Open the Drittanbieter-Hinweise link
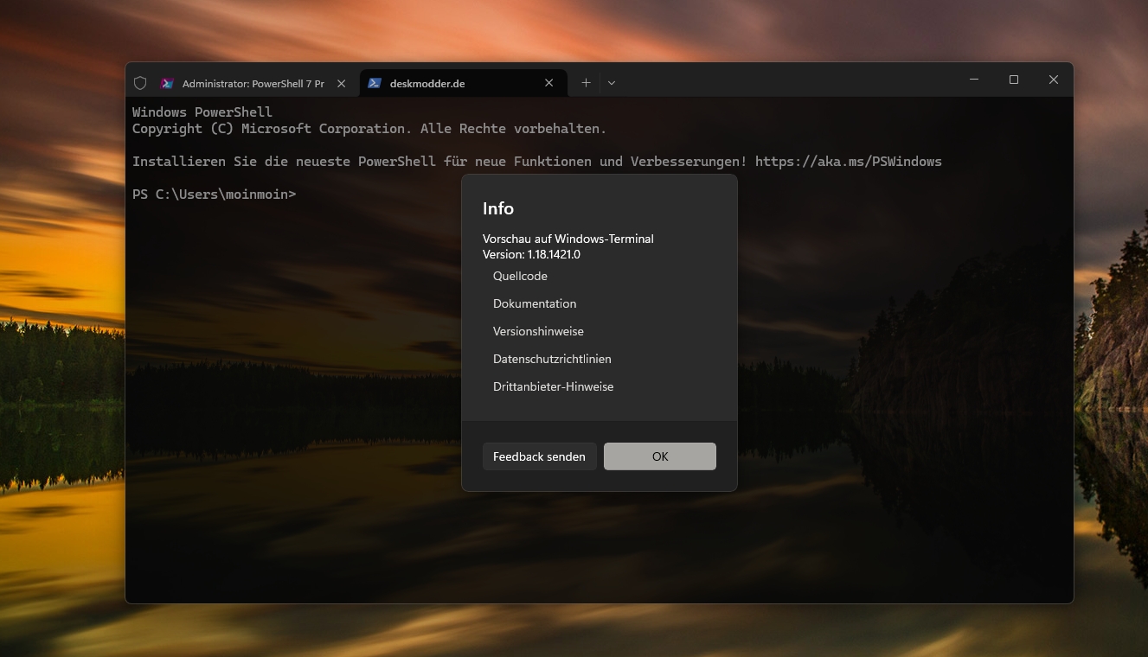 553,386
